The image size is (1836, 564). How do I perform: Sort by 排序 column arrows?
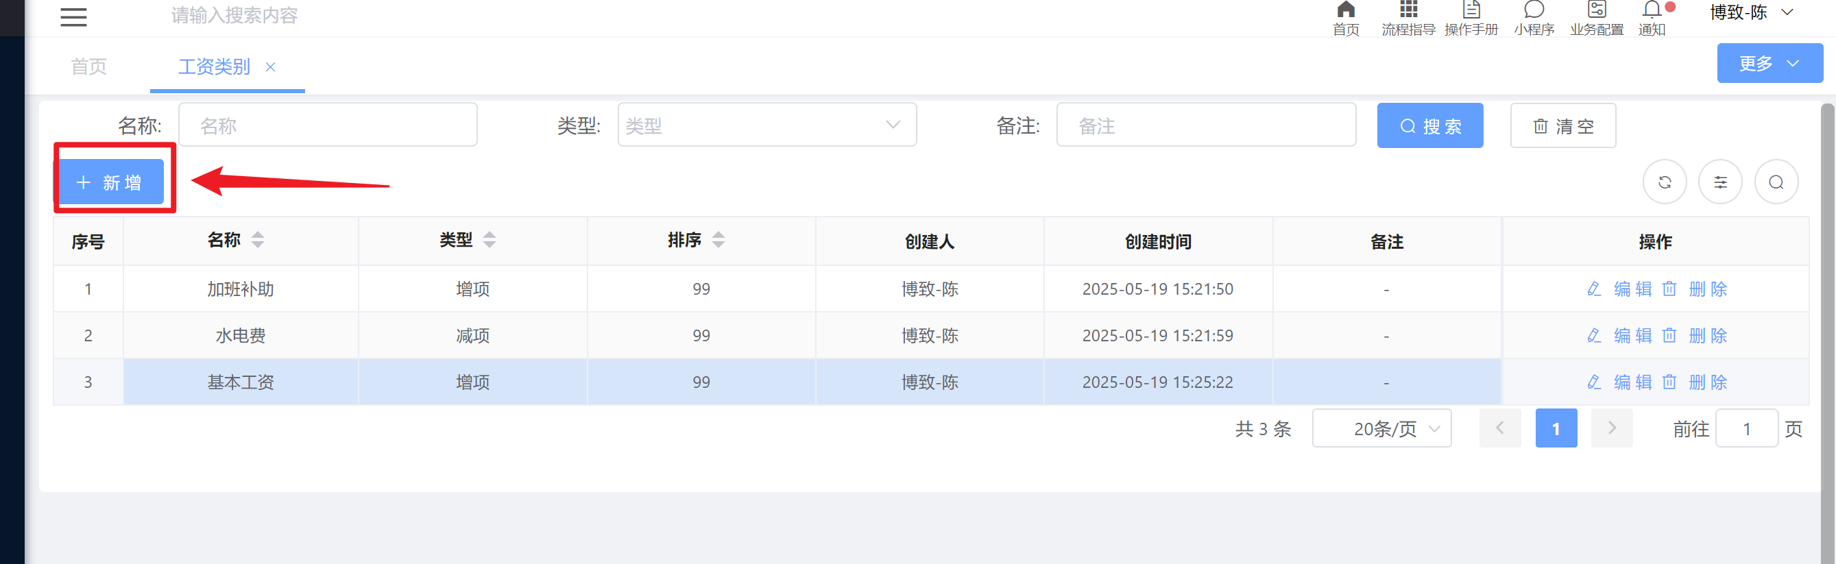[718, 240]
